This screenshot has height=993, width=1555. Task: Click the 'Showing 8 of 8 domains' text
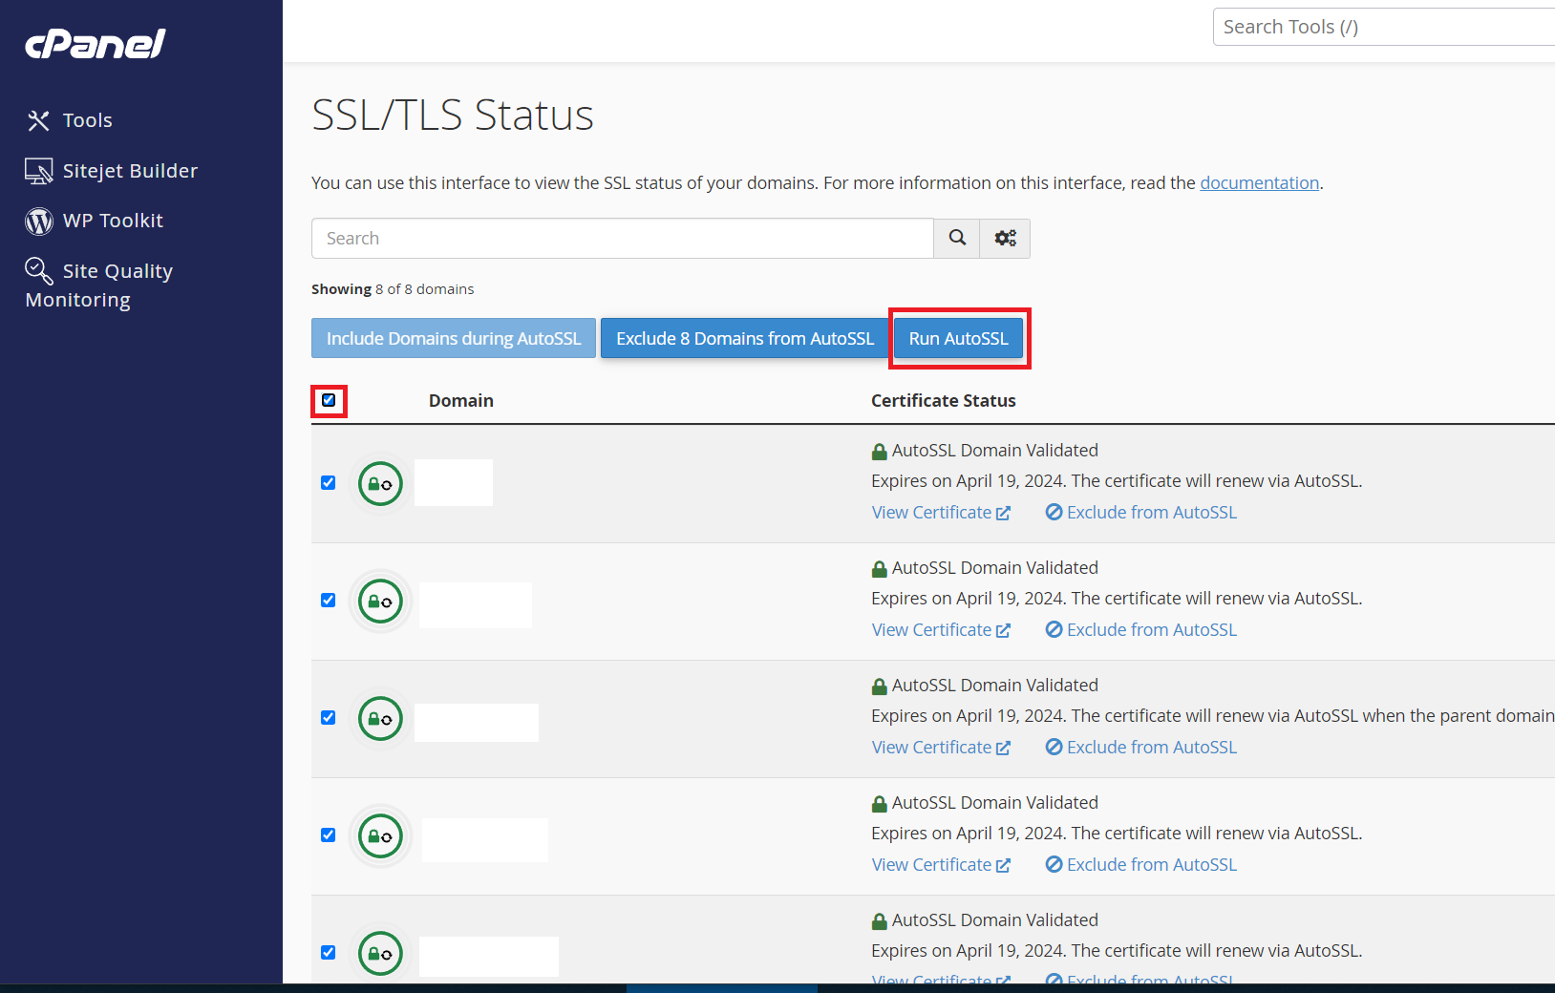pyautogui.click(x=393, y=289)
